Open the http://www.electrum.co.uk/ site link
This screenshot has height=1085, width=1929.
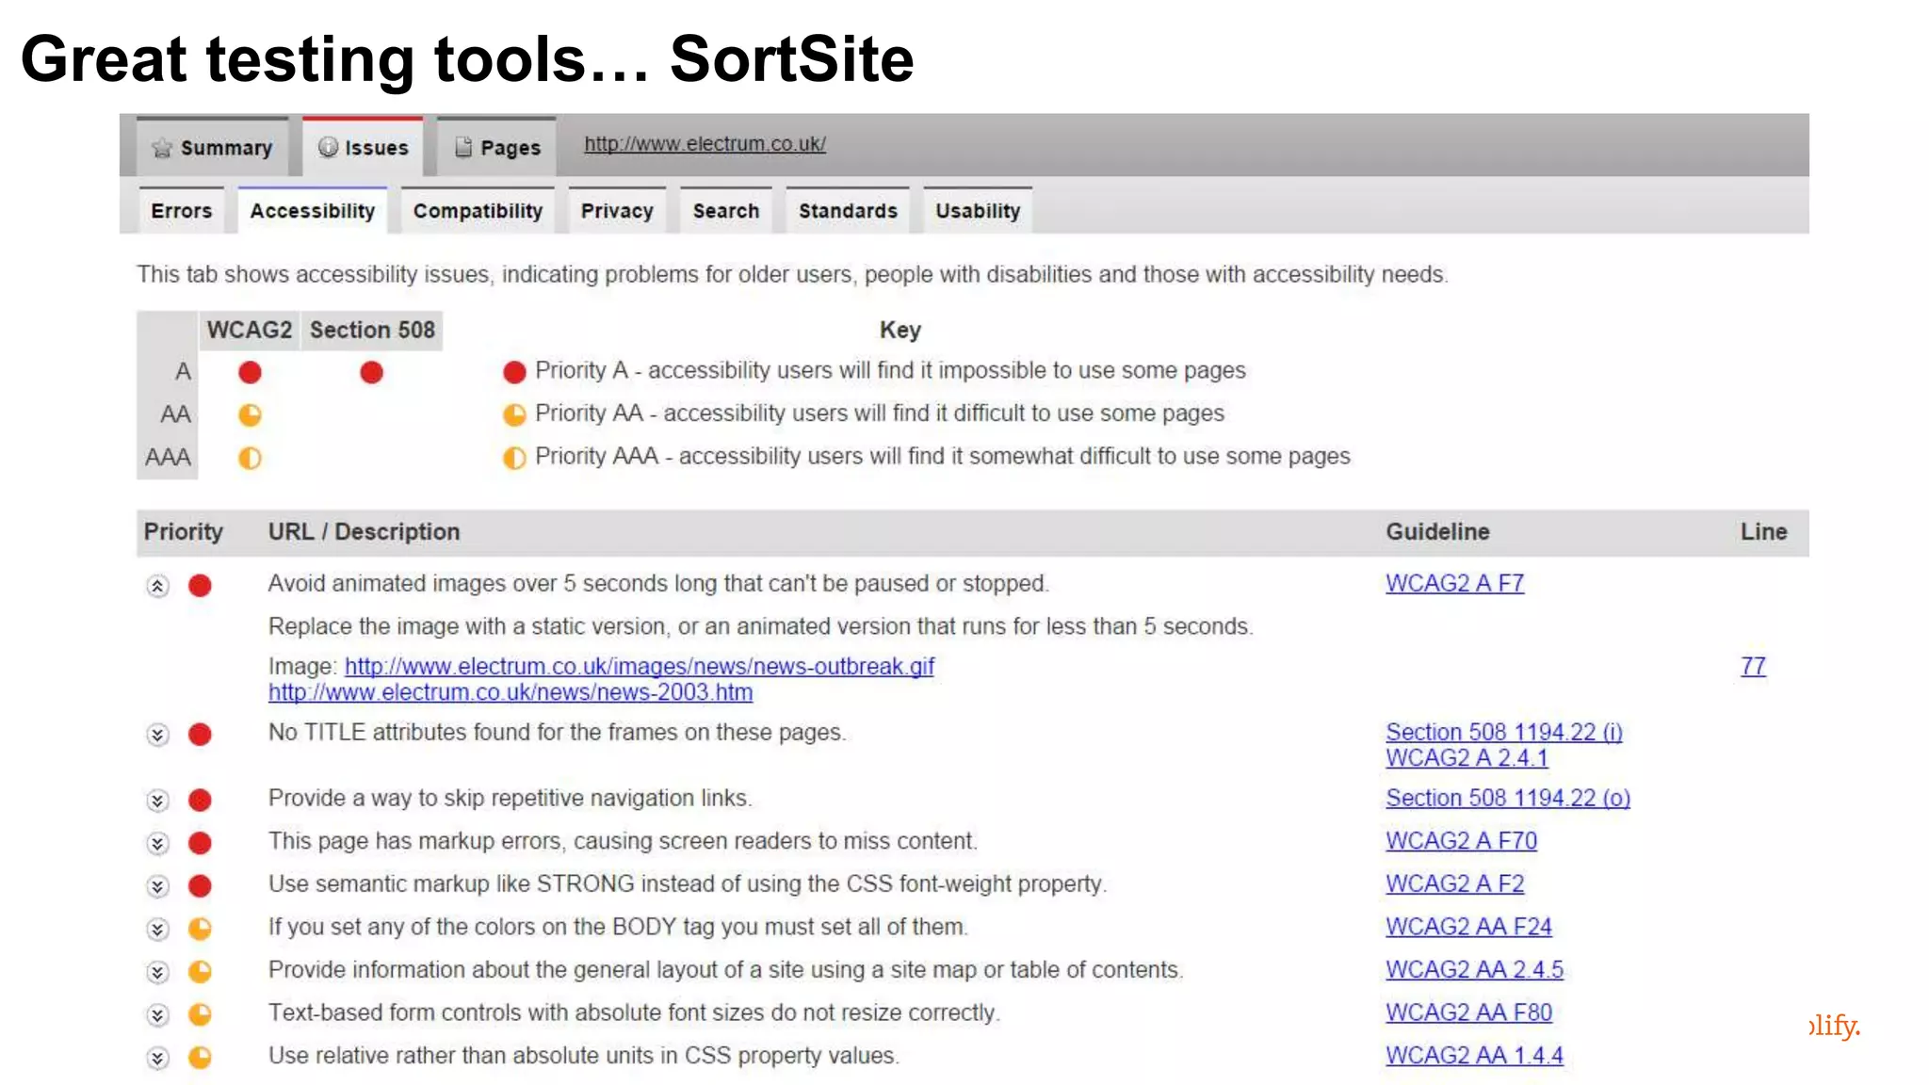pos(705,143)
